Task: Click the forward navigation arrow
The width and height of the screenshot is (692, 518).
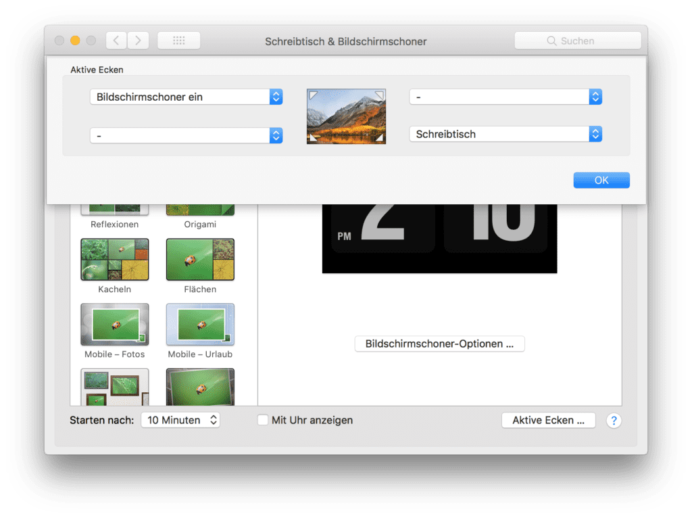Action: [x=138, y=41]
